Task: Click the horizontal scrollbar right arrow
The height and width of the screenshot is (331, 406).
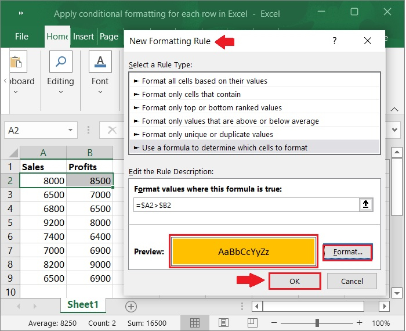Action: pos(384,307)
